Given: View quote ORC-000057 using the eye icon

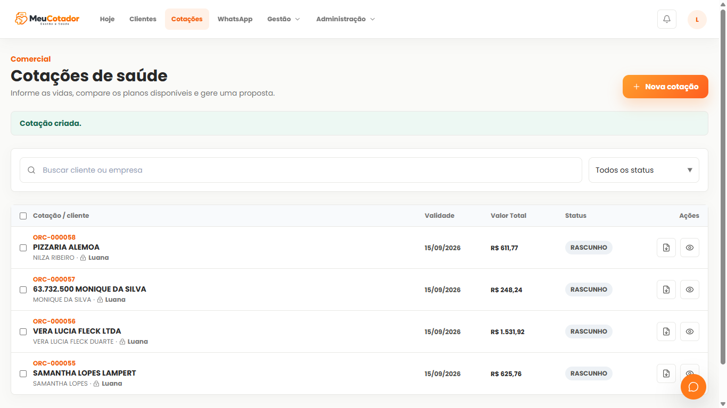Looking at the screenshot, I should pos(690,290).
